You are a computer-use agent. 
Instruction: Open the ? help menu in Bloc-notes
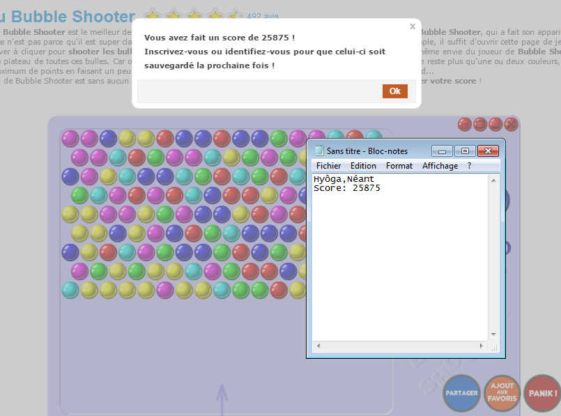pyautogui.click(x=469, y=166)
